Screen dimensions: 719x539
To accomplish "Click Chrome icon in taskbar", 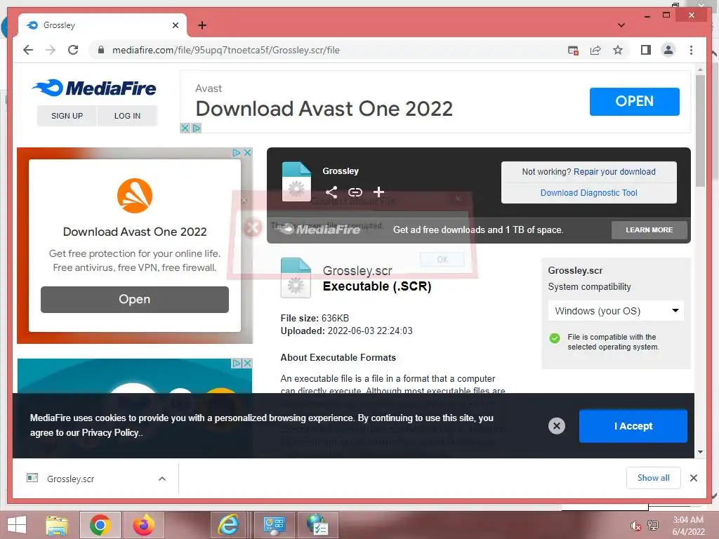I will [100, 525].
